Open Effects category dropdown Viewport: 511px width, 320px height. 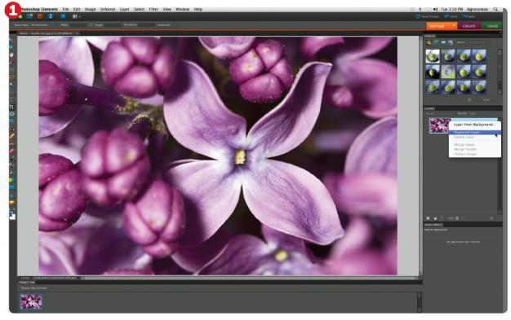click(x=473, y=42)
